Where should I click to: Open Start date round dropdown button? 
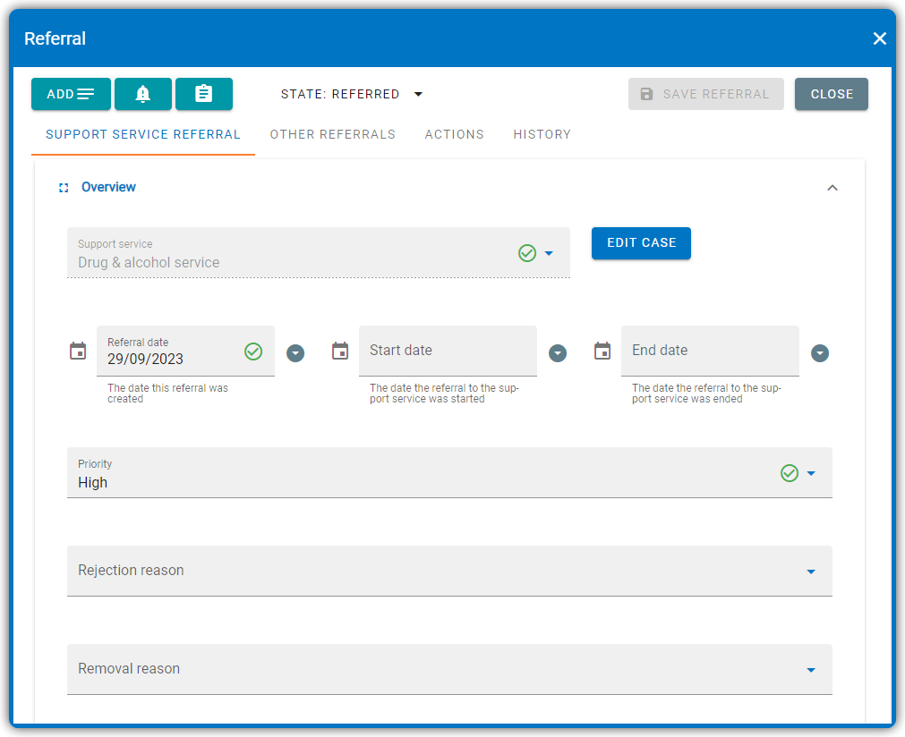point(558,353)
